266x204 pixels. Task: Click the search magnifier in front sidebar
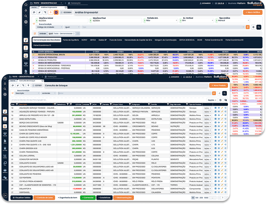pyautogui.click(x=5, y=88)
